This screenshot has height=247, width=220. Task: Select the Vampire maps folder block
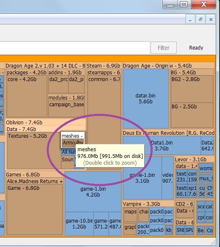[130, 215]
